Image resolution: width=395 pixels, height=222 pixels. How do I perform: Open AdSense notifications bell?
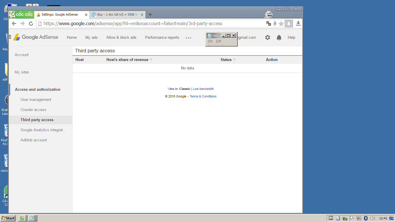click(279, 38)
